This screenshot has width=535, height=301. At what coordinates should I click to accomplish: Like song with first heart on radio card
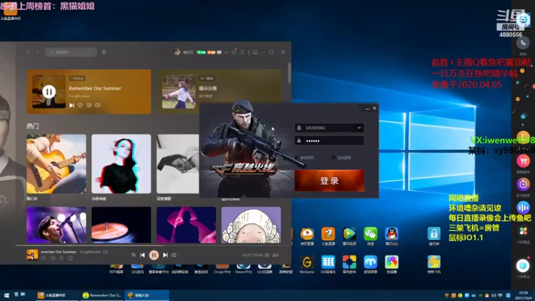tap(80, 106)
